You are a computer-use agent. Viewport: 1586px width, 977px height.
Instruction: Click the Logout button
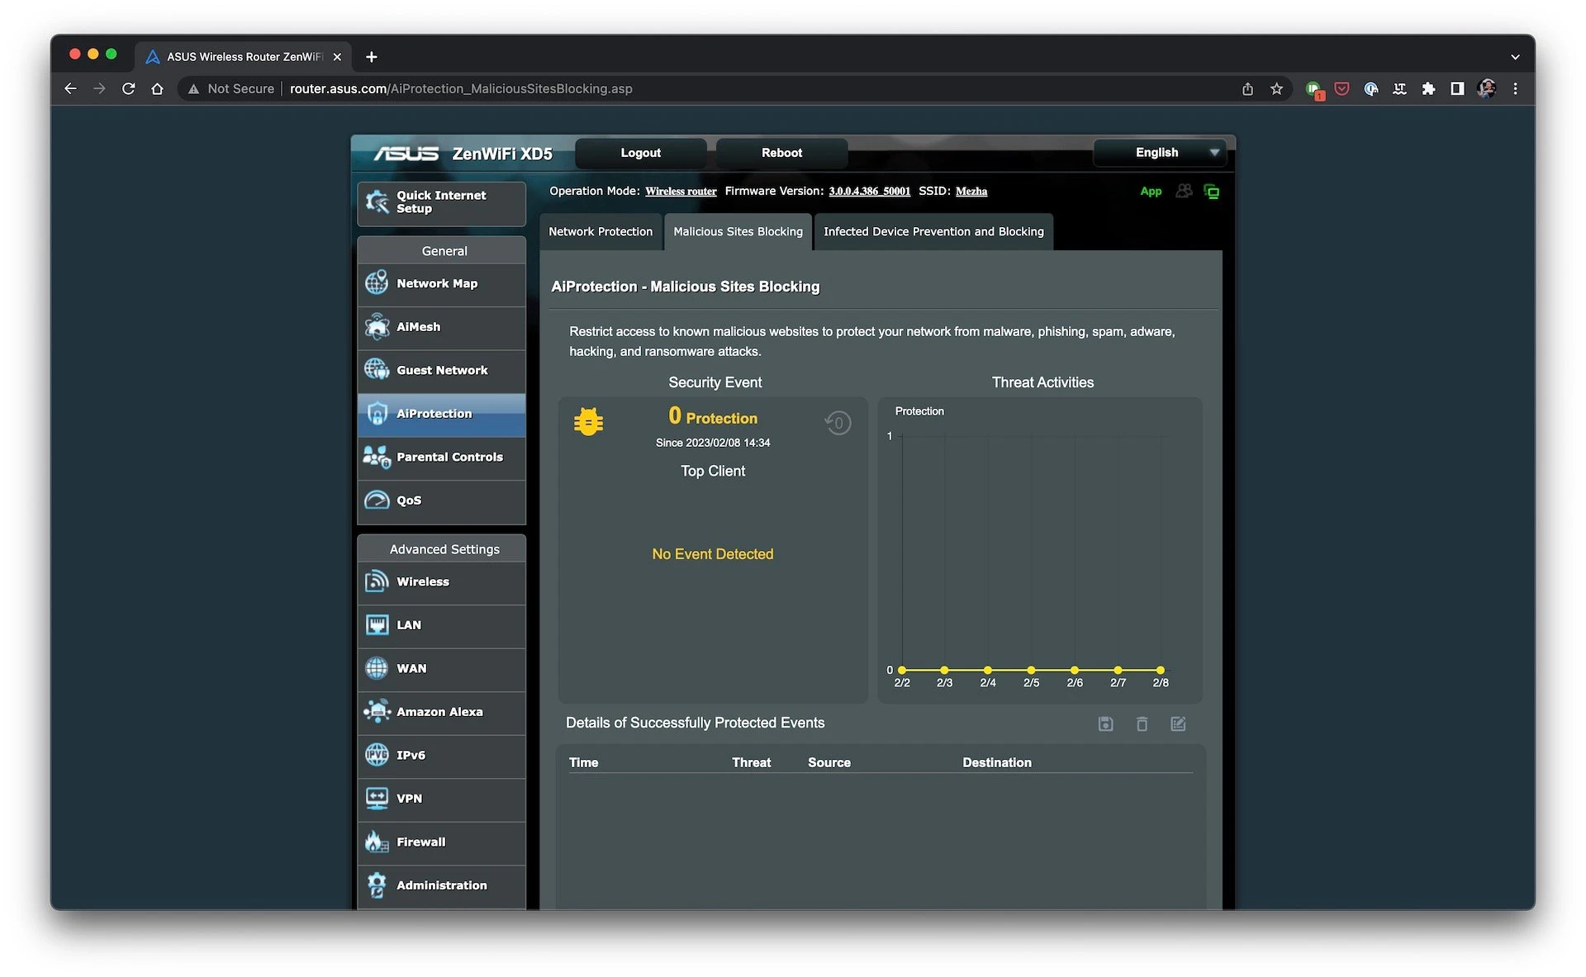pyautogui.click(x=640, y=153)
